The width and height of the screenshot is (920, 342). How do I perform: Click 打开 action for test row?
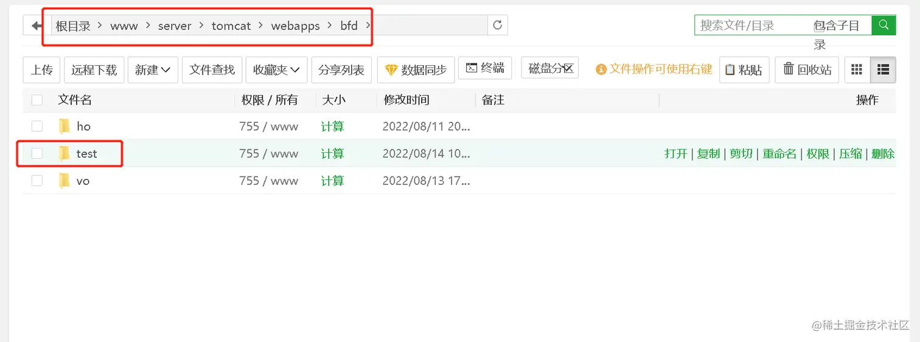676,153
